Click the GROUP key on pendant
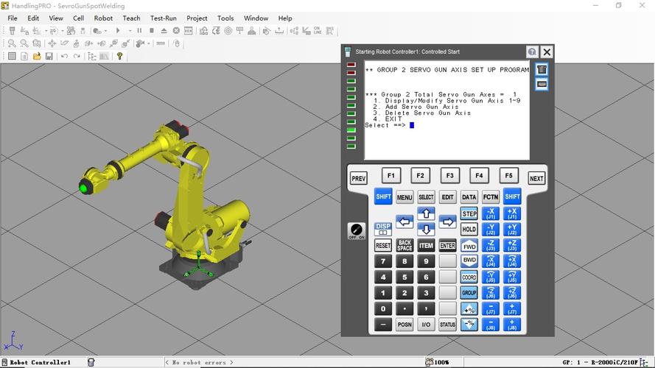This screenshot has width=655, height=368. 469,293
